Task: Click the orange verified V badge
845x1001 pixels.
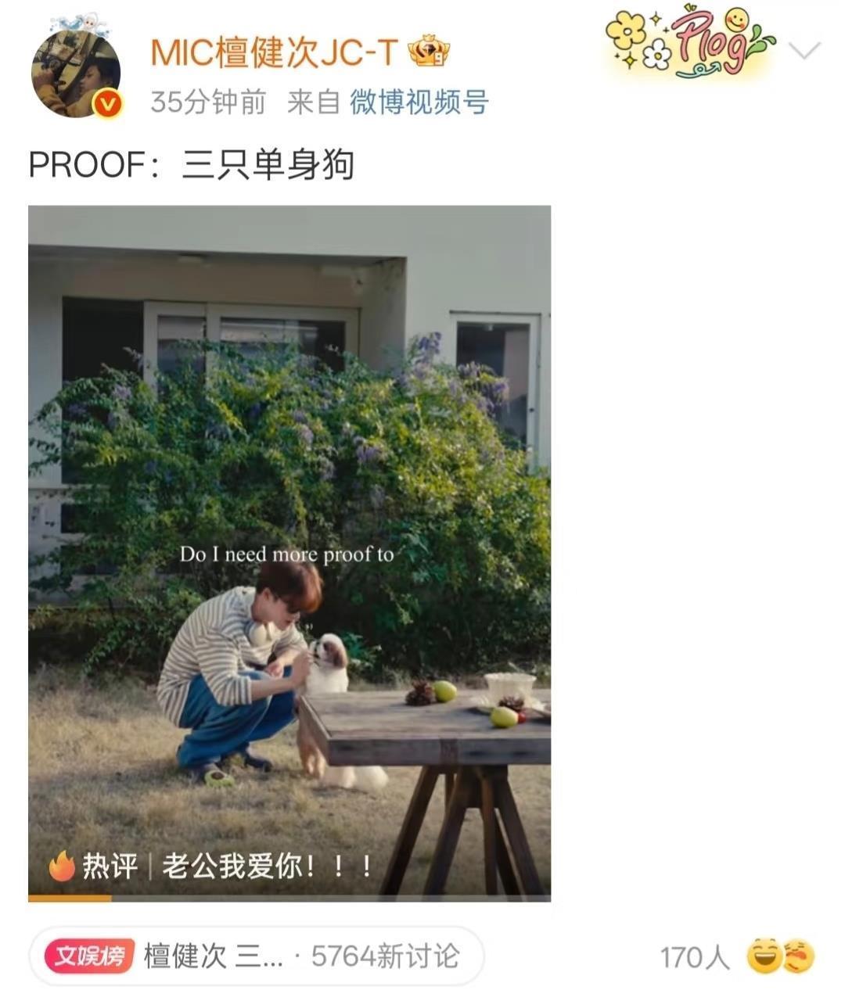Action: tap(108, 103)
